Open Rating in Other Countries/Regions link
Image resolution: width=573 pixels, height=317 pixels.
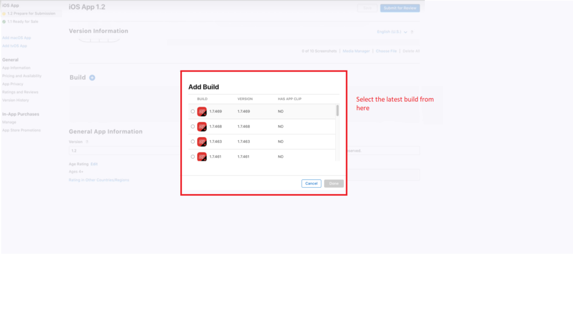(x=99, y=180)
